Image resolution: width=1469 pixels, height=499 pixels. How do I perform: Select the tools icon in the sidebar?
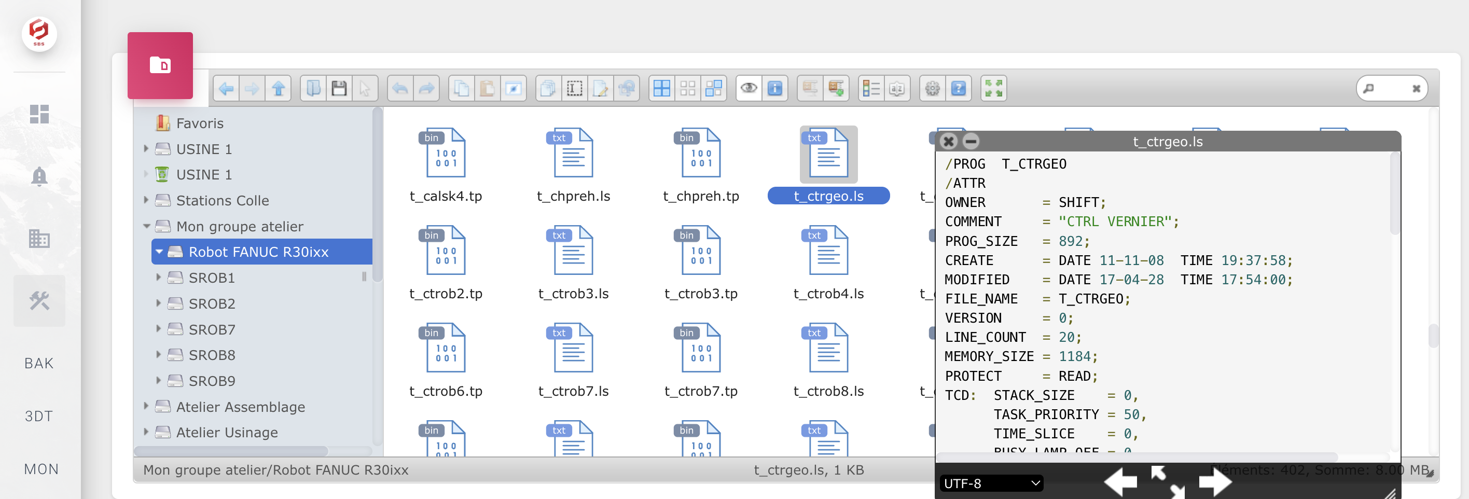[39, 300]
